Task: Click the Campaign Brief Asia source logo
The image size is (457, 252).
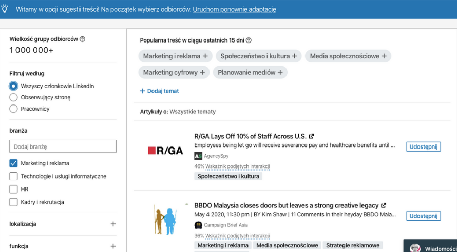Action: click(x=198, y=225)
